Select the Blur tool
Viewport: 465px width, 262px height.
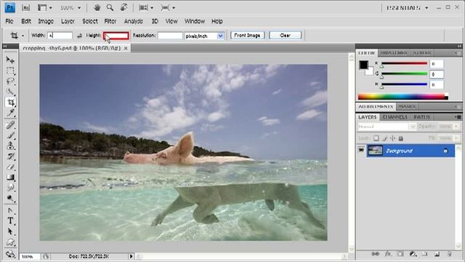click(10, 188)
